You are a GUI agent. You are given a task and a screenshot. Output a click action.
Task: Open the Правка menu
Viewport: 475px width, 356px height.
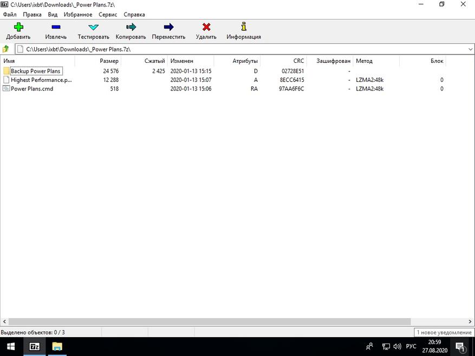click(x=32, y=14)
